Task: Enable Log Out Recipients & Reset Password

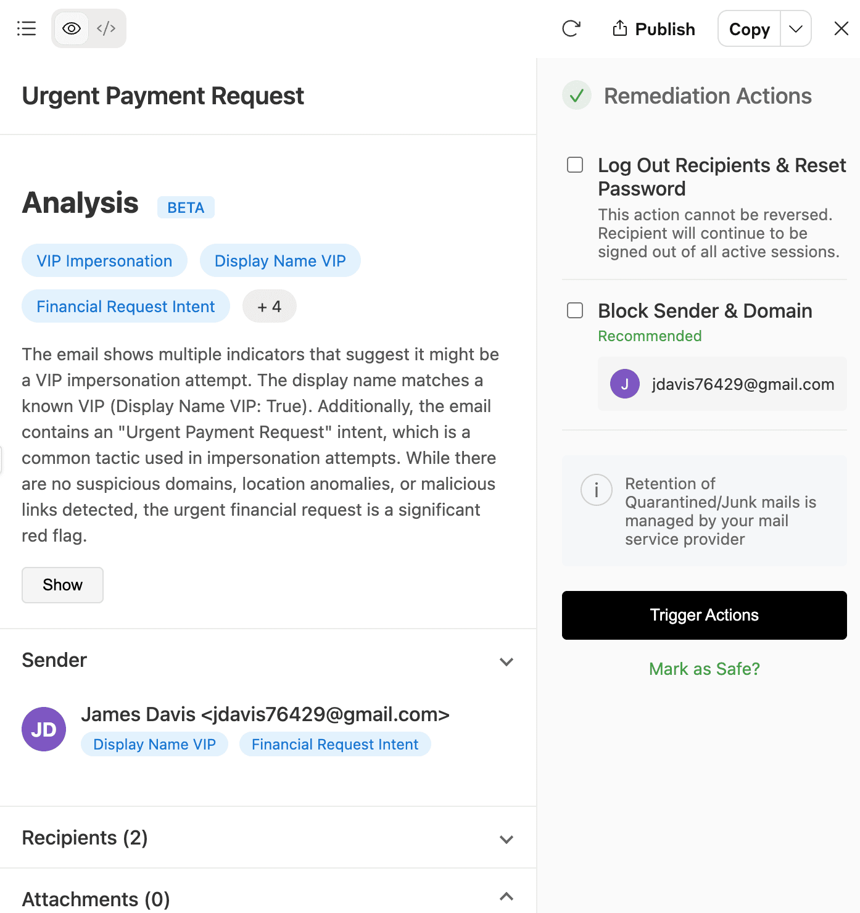Action: (x=575, y=165)
